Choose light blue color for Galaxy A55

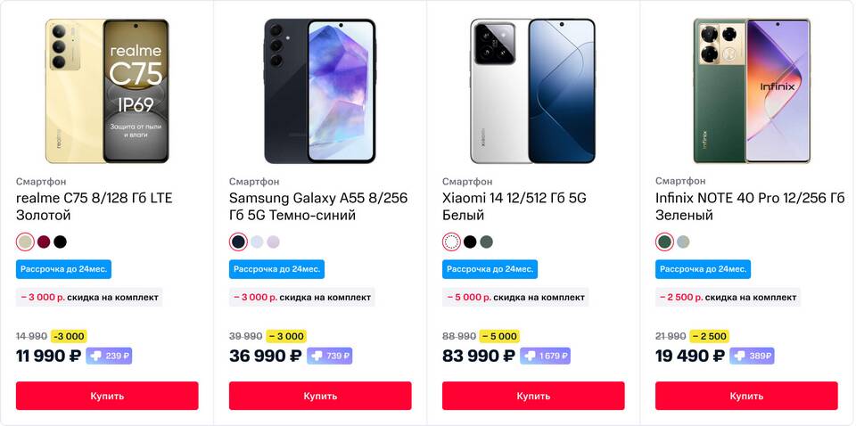point(257,242)
